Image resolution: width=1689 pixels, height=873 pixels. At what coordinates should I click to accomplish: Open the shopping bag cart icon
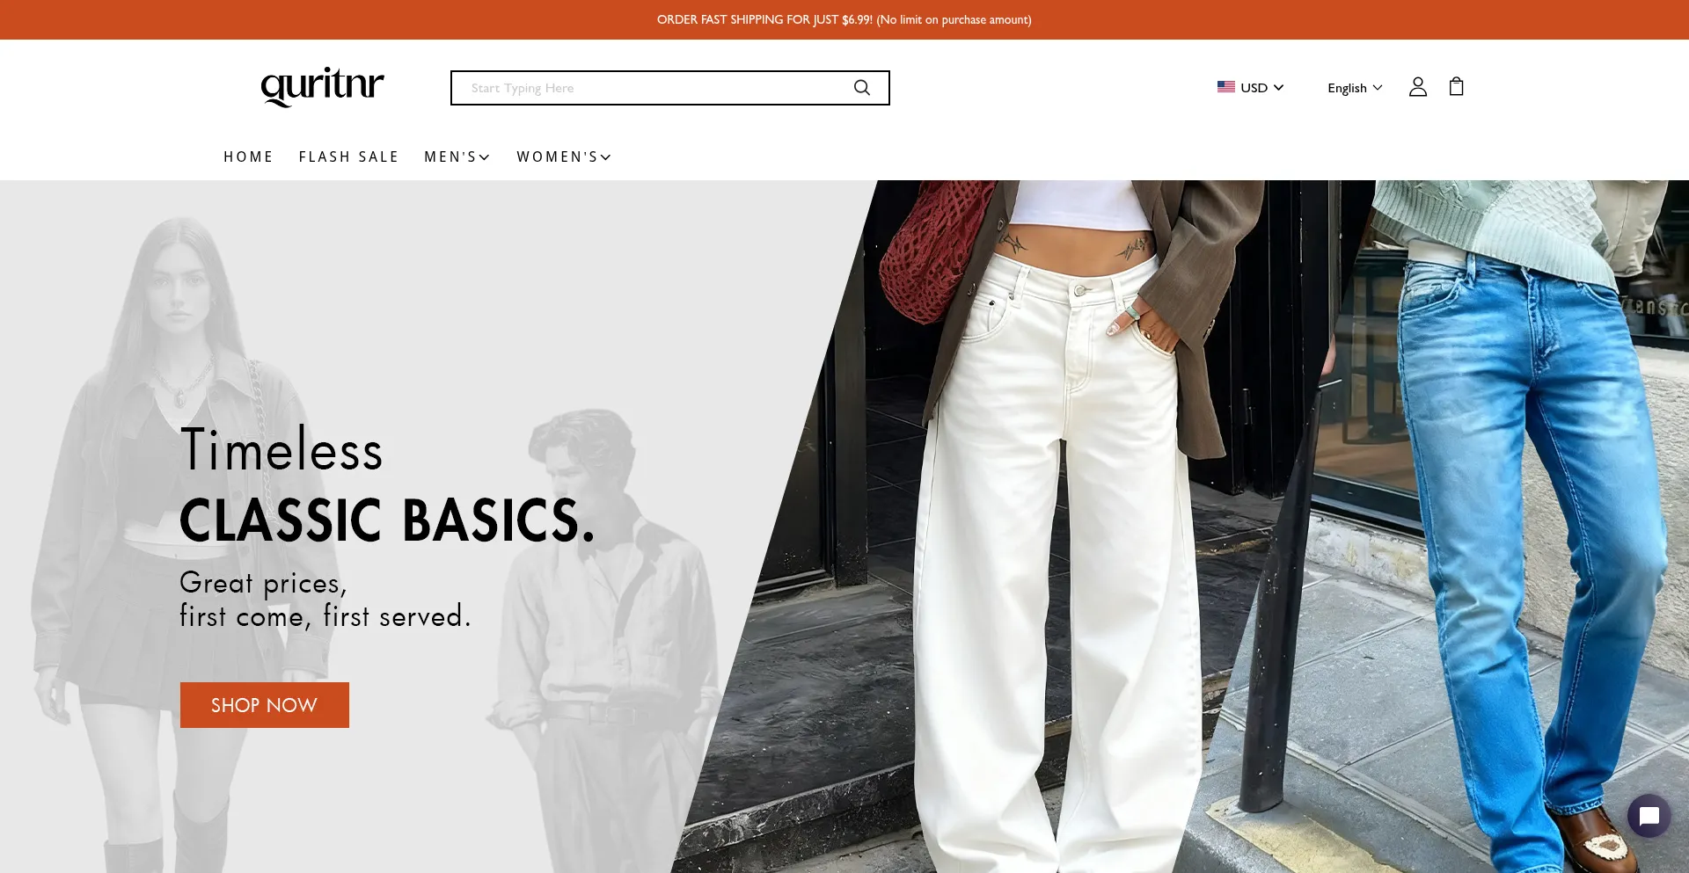[x=1456, y=86]
